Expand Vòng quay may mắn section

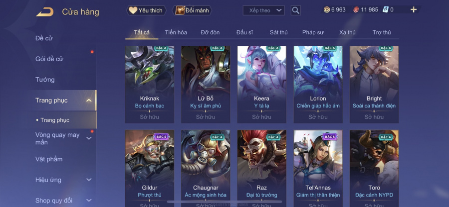click(x=89, y=138)
